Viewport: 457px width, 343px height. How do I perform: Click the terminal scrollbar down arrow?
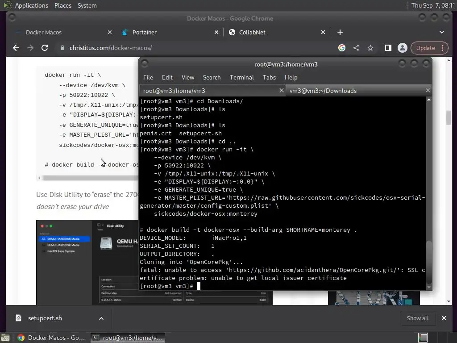(429, 287)
